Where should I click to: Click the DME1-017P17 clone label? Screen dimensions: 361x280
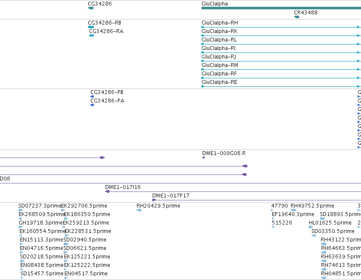(171, 196)
